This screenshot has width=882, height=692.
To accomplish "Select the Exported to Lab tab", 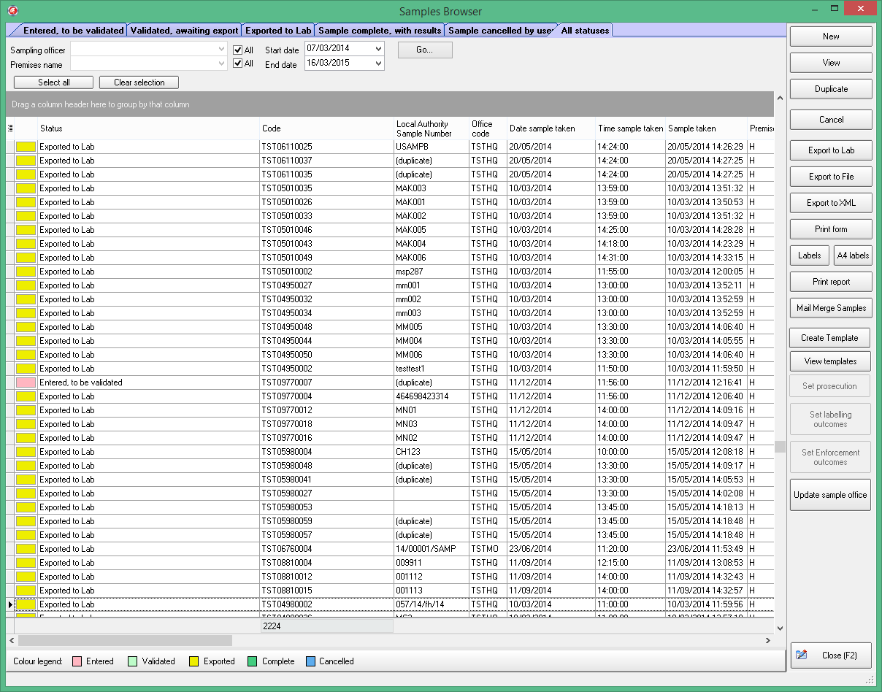I will tap(278, 31).
